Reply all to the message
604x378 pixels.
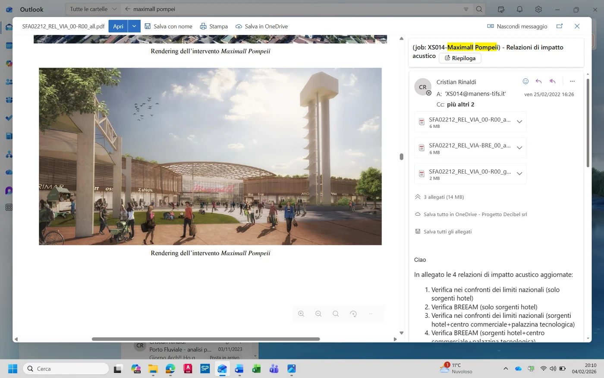(553, 81)
